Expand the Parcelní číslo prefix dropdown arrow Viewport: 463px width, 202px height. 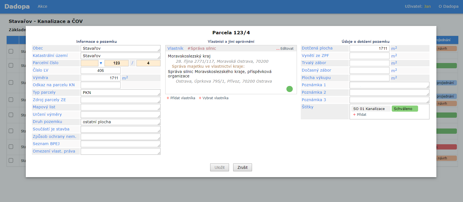point(101,63)
